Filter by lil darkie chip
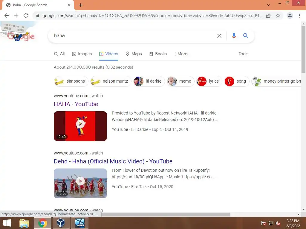Viewport: 306px width, 229px height. coord(149,81)
